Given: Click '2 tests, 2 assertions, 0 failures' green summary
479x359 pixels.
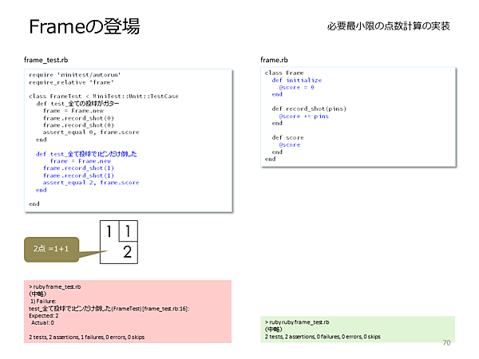Looking at the screenshot, I should point(323,337).
